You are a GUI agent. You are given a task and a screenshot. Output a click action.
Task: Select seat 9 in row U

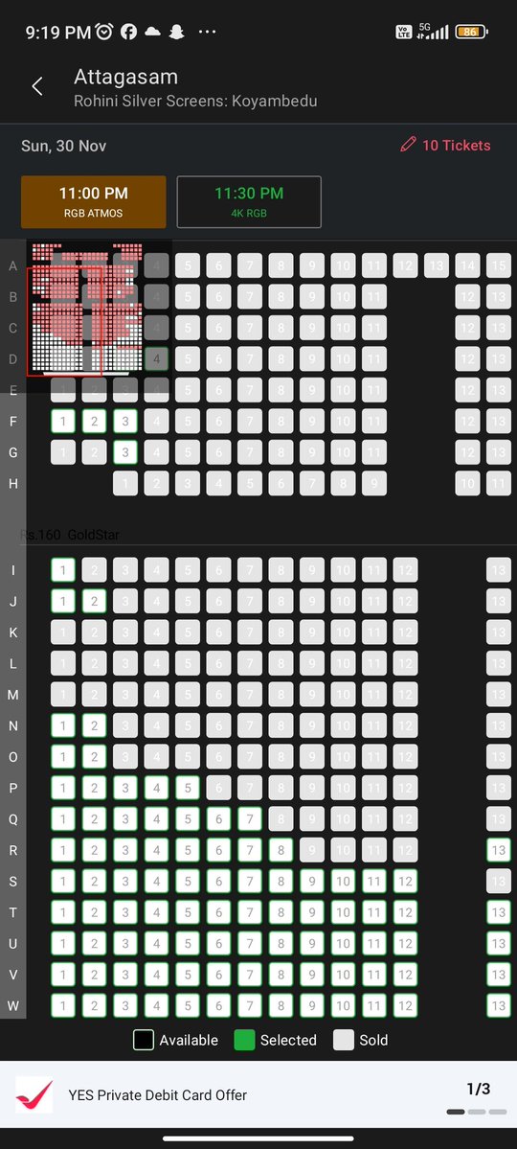point(312,943)
